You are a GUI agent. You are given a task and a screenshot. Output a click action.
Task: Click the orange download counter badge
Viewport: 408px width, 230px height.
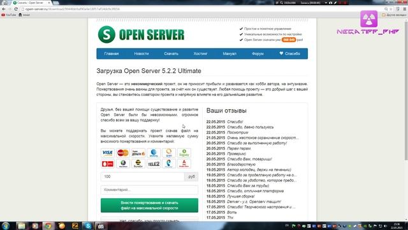(289, 40)
